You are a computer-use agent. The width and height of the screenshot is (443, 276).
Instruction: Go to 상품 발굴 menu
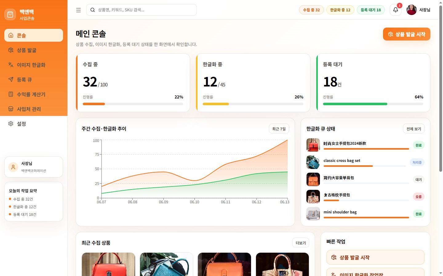34,50
